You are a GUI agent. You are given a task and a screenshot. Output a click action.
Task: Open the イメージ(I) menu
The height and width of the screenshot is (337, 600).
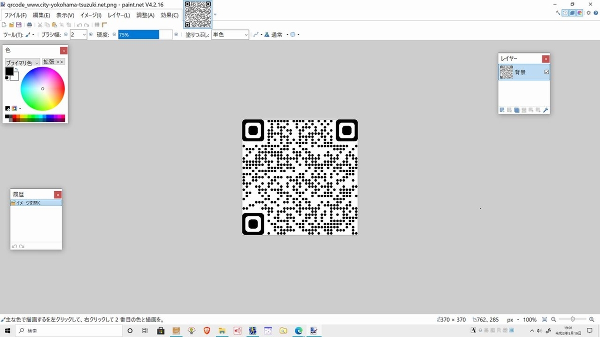90,15
